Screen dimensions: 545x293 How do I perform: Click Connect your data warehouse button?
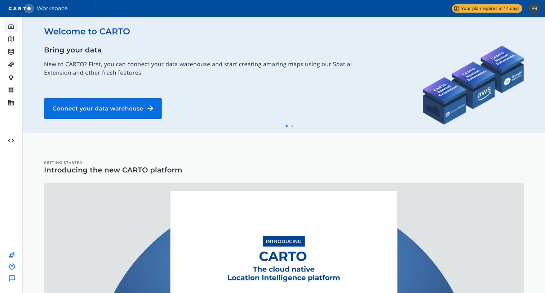tap(103, 108)
